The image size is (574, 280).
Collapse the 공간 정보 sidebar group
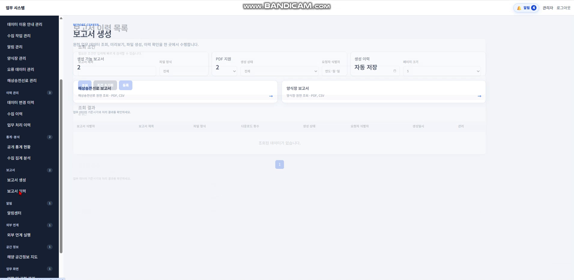29,247
